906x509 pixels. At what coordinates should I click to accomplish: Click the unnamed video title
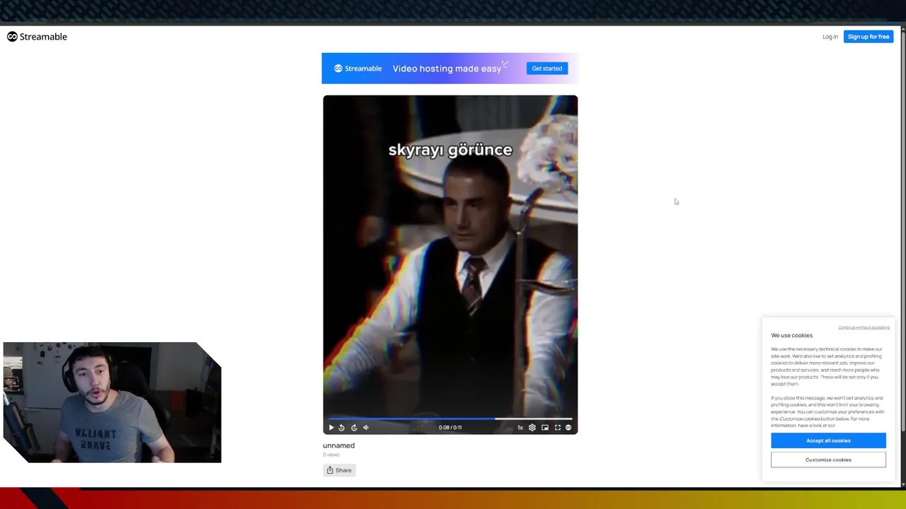[338, 445]
